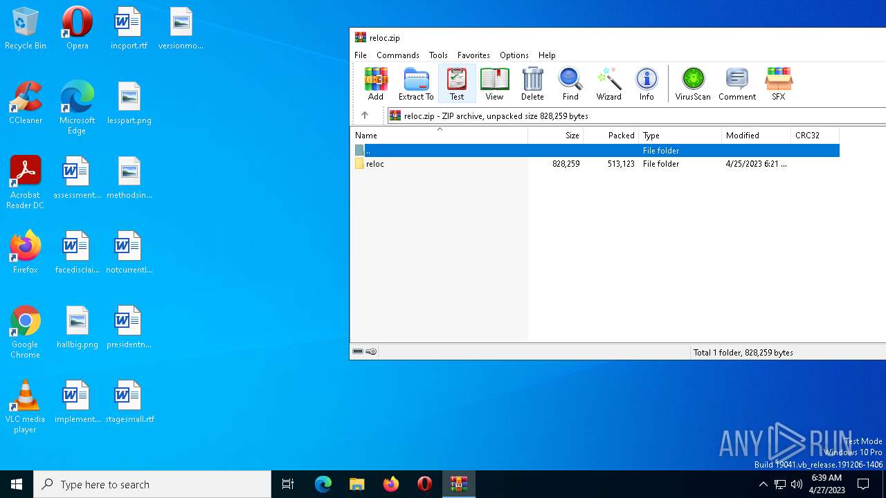This screenshot has height=498, width=886.
Task: Click the Add toolbar icon in WinRAR
Action: click(376, 84)
